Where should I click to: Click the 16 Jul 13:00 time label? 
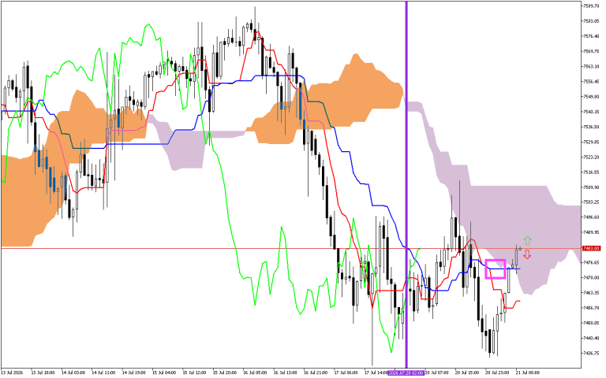point(286,373)
